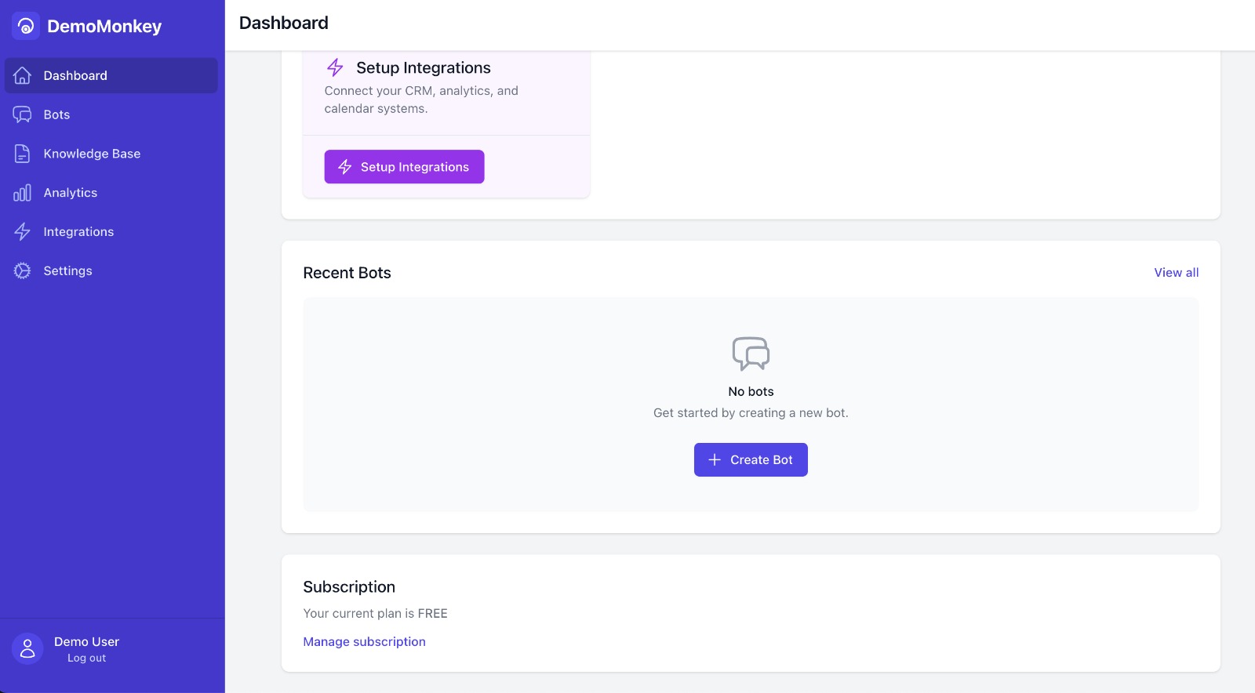Click the Bots chat bubble icon in sidebar
1255x693 pixels.
(x=22, y=114)
